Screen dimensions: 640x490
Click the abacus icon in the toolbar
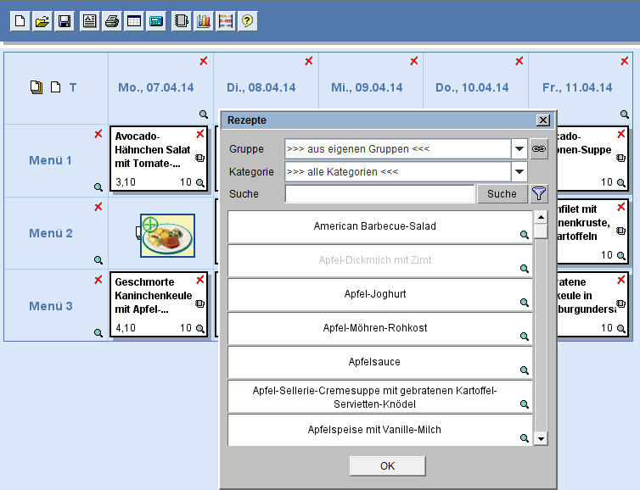[x=225, y=22]
